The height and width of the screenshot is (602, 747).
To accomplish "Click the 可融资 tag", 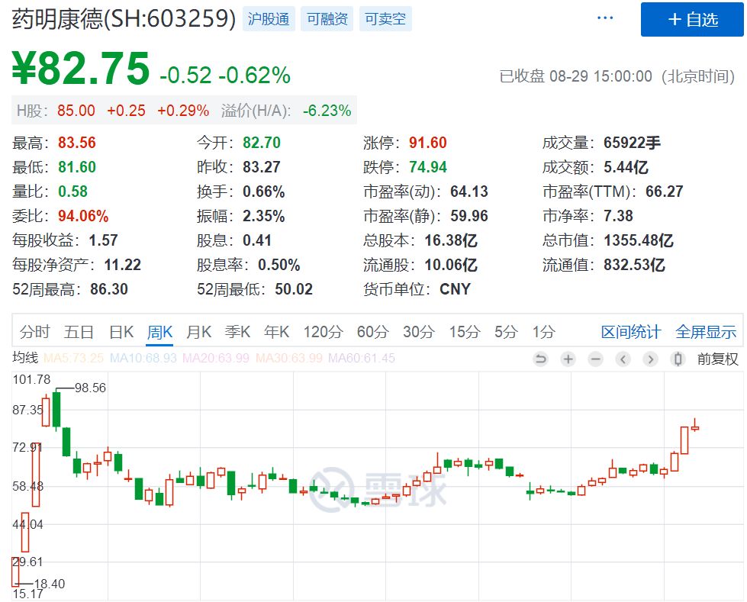I will pyautogui.click(x=327, y=18).
